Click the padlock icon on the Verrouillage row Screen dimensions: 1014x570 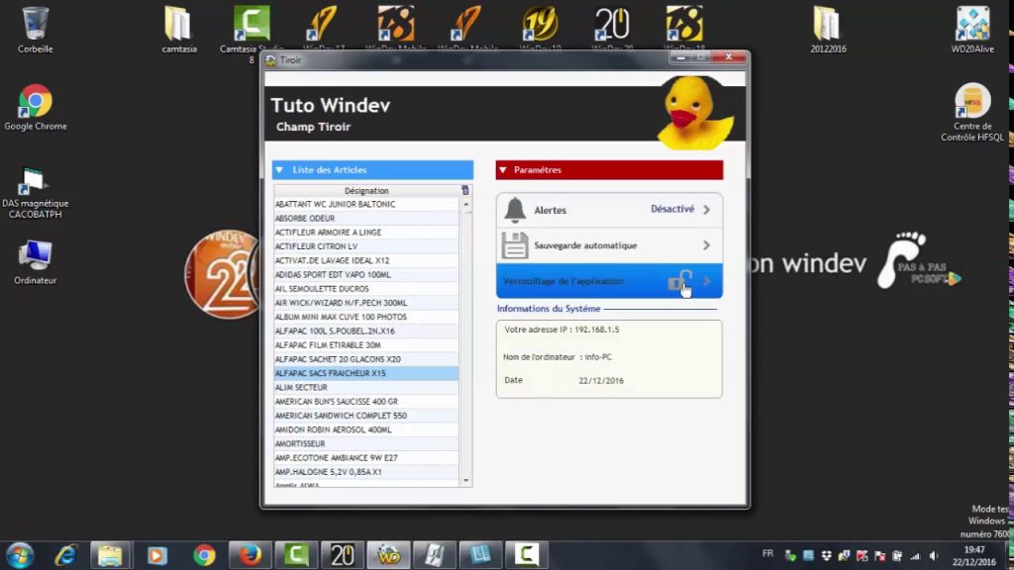(x=679, y=281)
